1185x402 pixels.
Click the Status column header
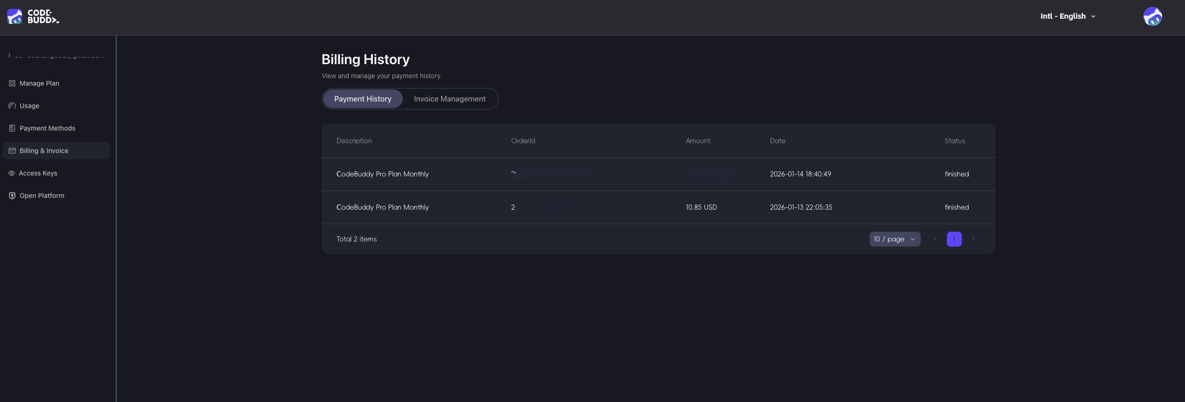coord(954,141)
